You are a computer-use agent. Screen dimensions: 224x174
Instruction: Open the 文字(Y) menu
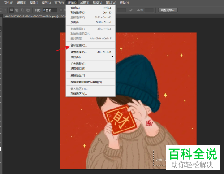(59, 3)
